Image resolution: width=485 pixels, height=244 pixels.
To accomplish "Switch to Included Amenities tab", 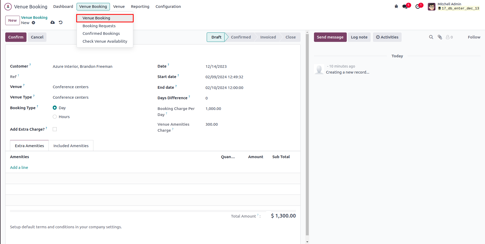I will tap(71, 146).
